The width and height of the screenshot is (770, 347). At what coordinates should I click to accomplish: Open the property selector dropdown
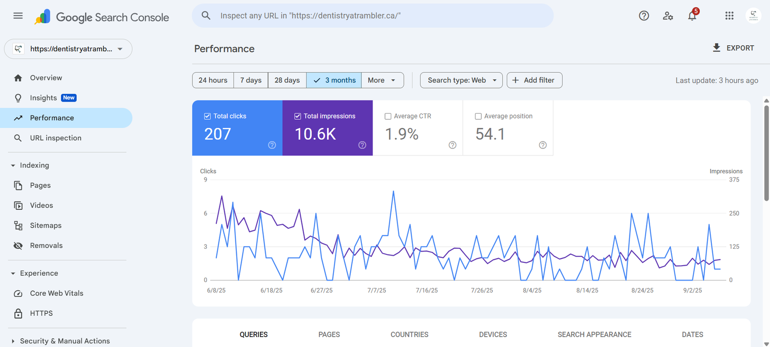click(68, 49)
